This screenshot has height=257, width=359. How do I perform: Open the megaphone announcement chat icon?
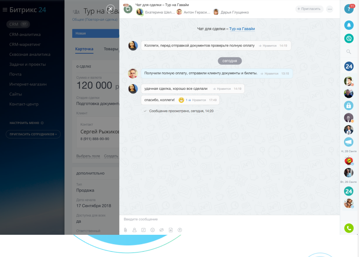349,142
